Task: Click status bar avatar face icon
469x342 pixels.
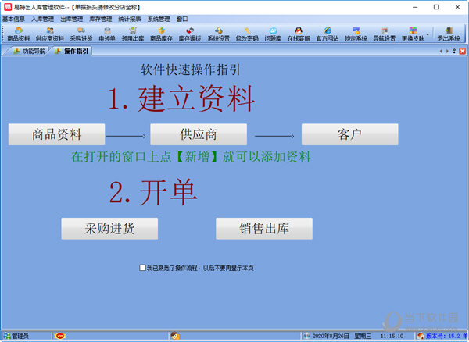Action: pos(176,336)
